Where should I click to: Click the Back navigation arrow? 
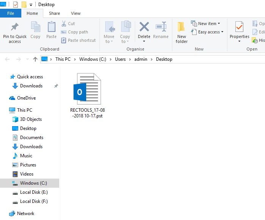[x=7, y=59]
